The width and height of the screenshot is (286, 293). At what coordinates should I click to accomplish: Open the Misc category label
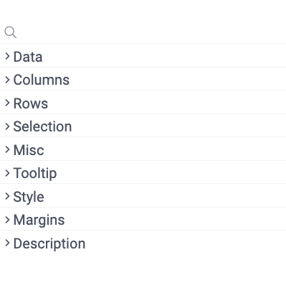pyautogui.click(x=29, y=150)
